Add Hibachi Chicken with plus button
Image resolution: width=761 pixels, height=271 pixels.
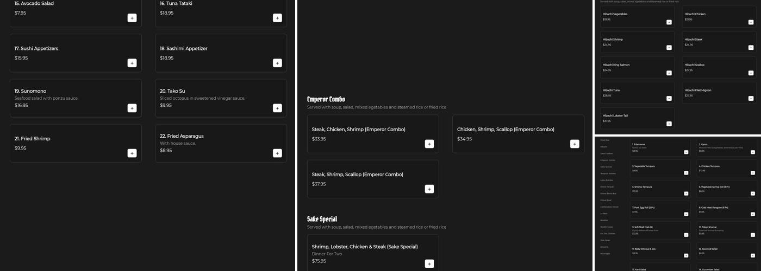751,22
